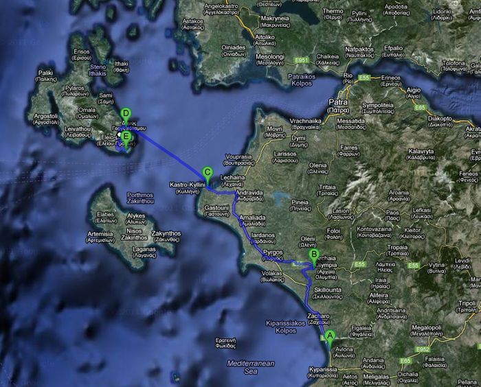Click the green route marker A
The image size is (481, 387).
330,336
